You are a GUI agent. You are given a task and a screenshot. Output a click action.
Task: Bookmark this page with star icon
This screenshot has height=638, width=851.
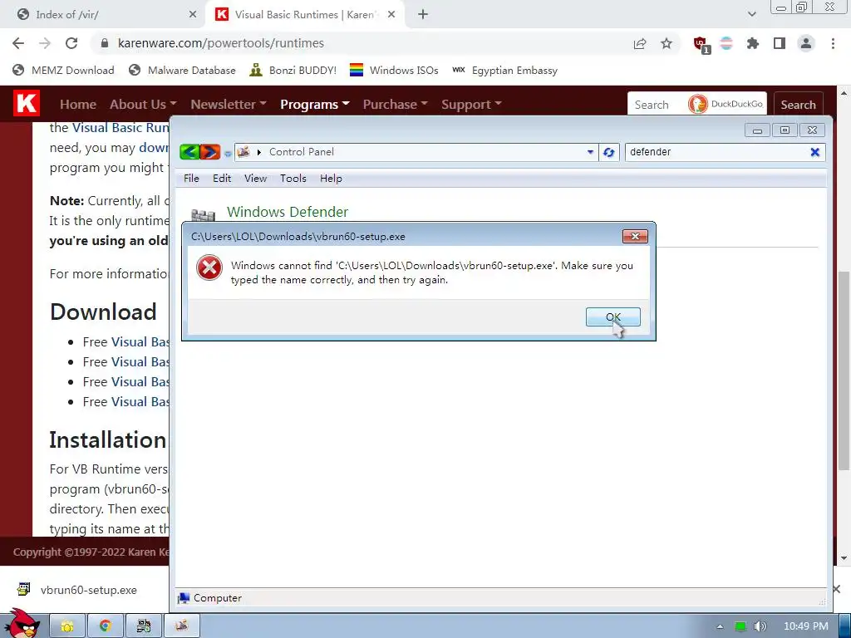pyautogui.click(x=667, y=44)
